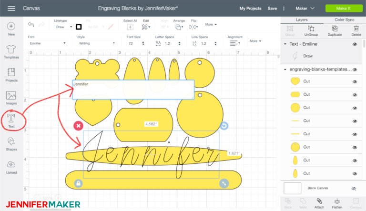
Task: Click UnGroup in the Layers panel
Action: (311, 31)
